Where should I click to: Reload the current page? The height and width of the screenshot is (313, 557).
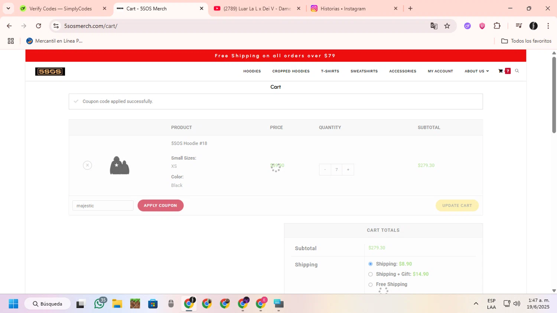point(39,26)
